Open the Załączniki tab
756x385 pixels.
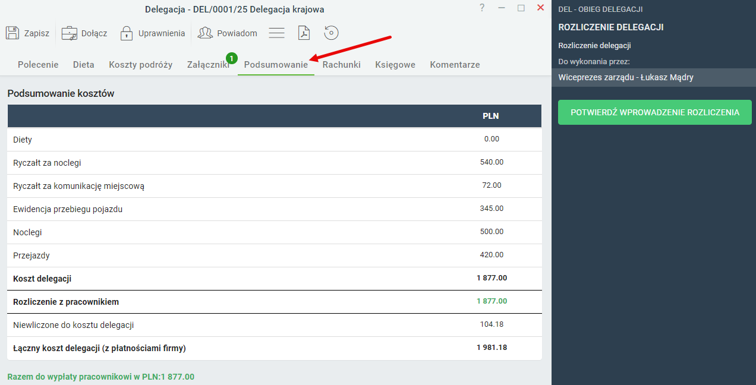click(208, 65)
